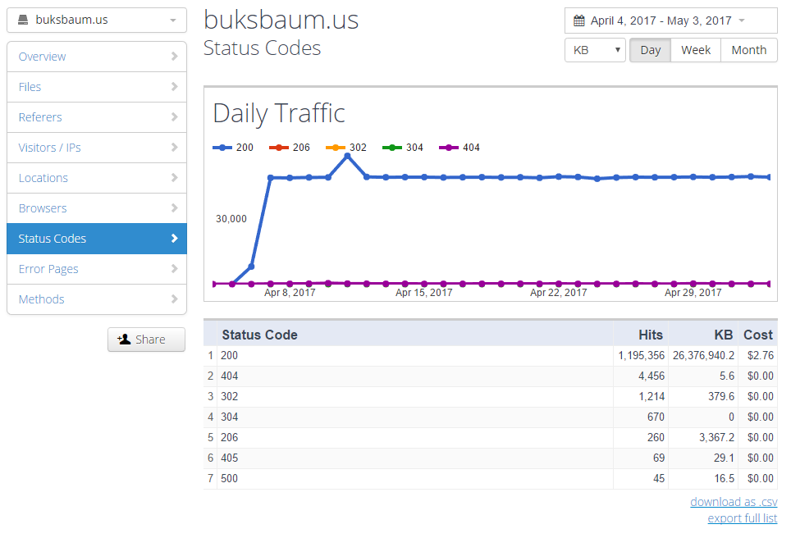Open the buksbaum.us site selector dropdown
This screenshot has height=538, width=791.
(97, 21)
